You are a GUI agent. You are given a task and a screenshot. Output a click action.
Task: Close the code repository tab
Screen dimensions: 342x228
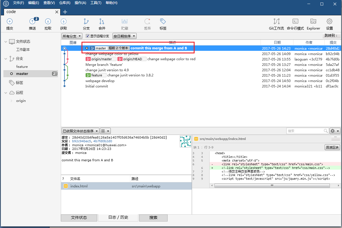(x=57, y=12)
